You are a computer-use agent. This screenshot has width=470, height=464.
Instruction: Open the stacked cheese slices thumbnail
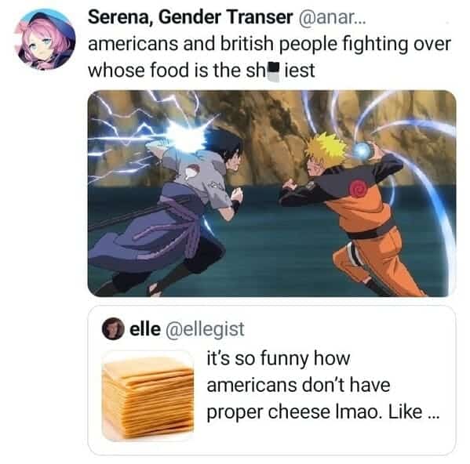148,396
